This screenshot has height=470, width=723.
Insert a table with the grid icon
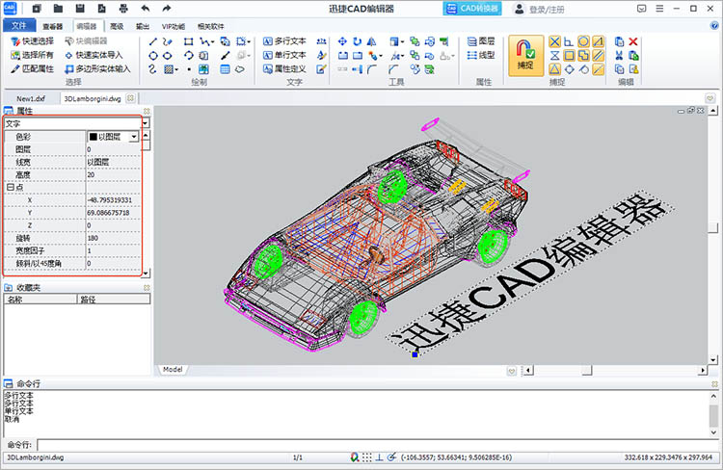225,69
